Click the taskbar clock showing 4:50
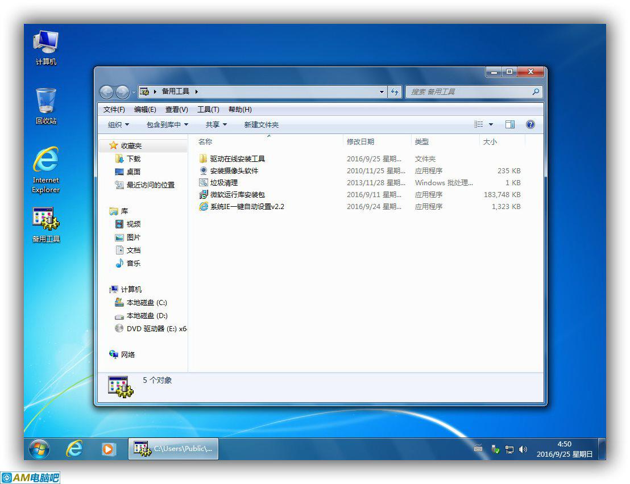Image resolution: width=630 pixels, height=484 pixels. (x=565, y=449)
